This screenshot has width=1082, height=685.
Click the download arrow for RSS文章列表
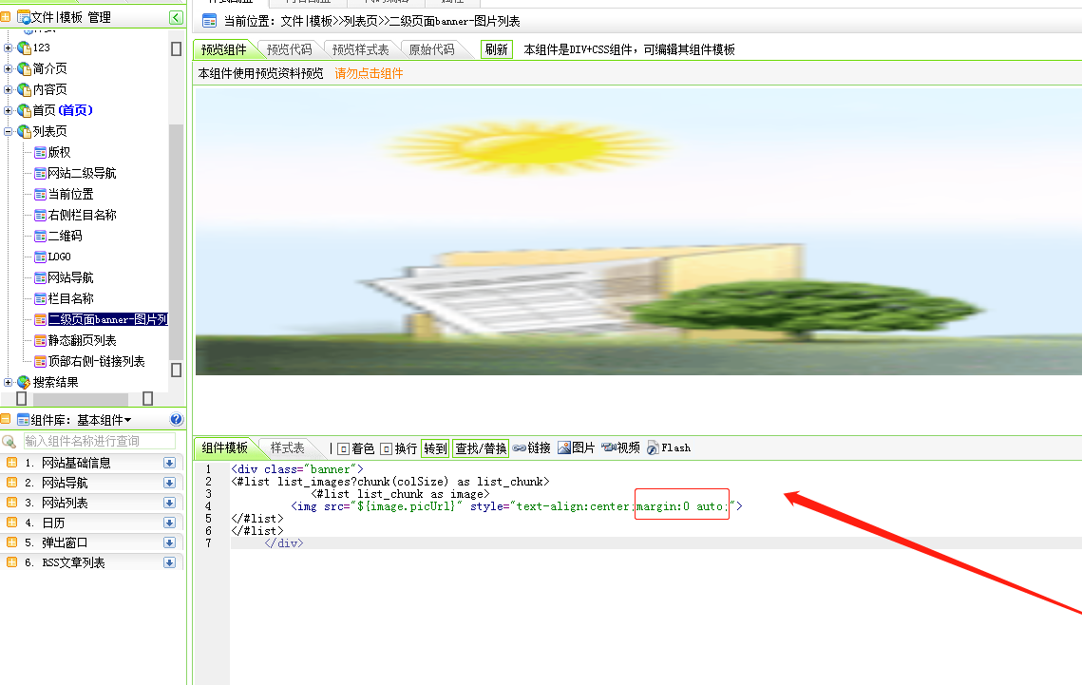(x=170, y=562)
